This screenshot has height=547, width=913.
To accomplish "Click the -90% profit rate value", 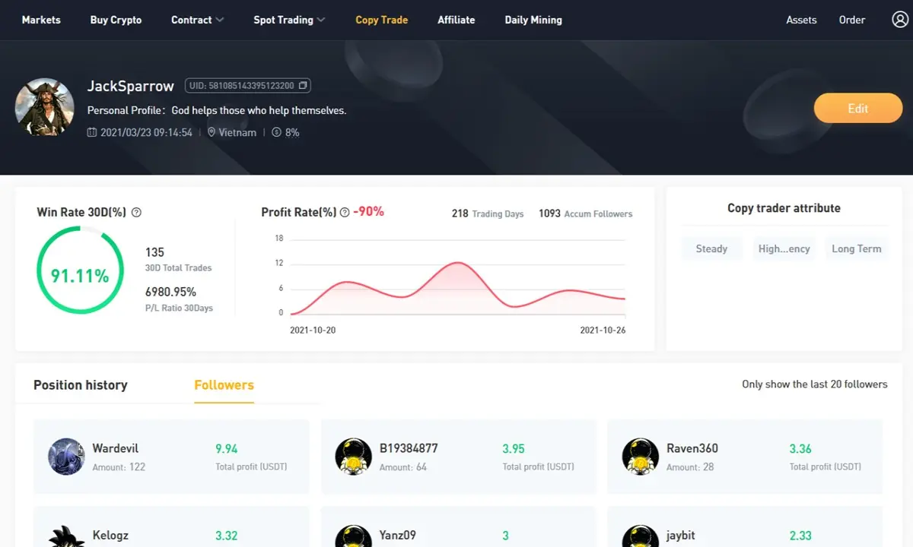I will pyautogui.click(x=368, y=212).
